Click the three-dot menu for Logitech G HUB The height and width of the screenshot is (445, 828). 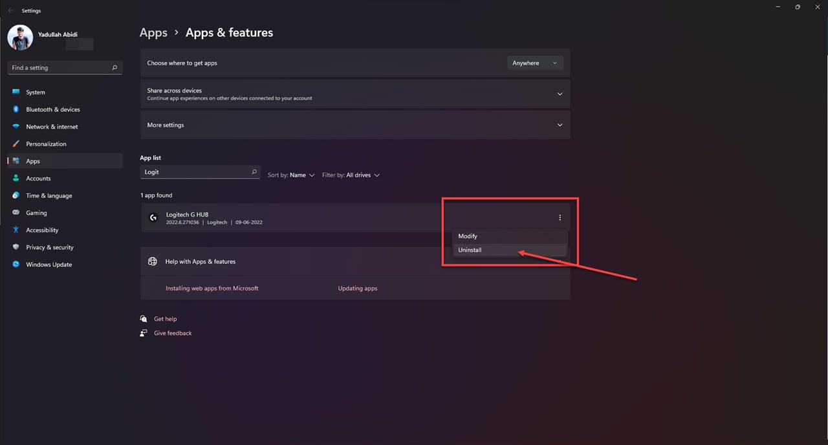pos(560,218)
